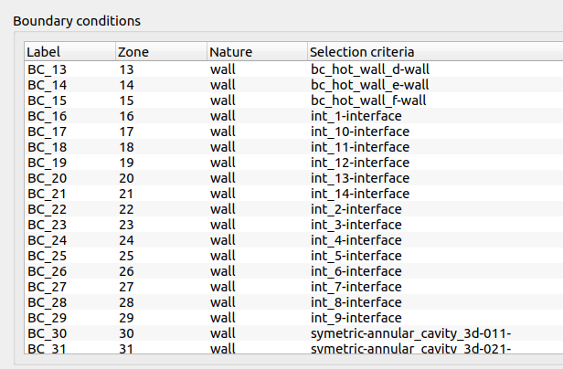
Task: Select the BC_29 label cell
Action: 47,318
